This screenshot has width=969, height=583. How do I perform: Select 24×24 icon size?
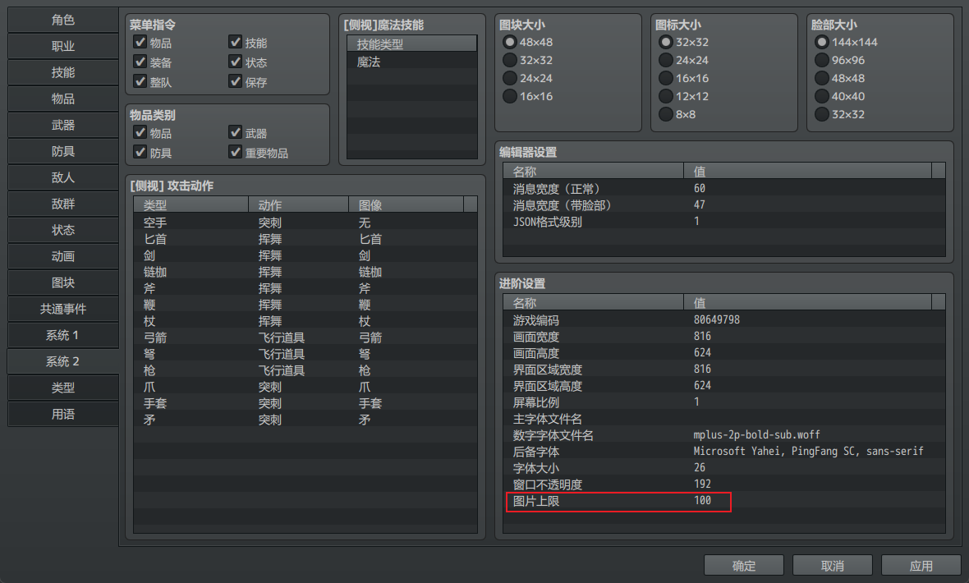pos(665,61)
